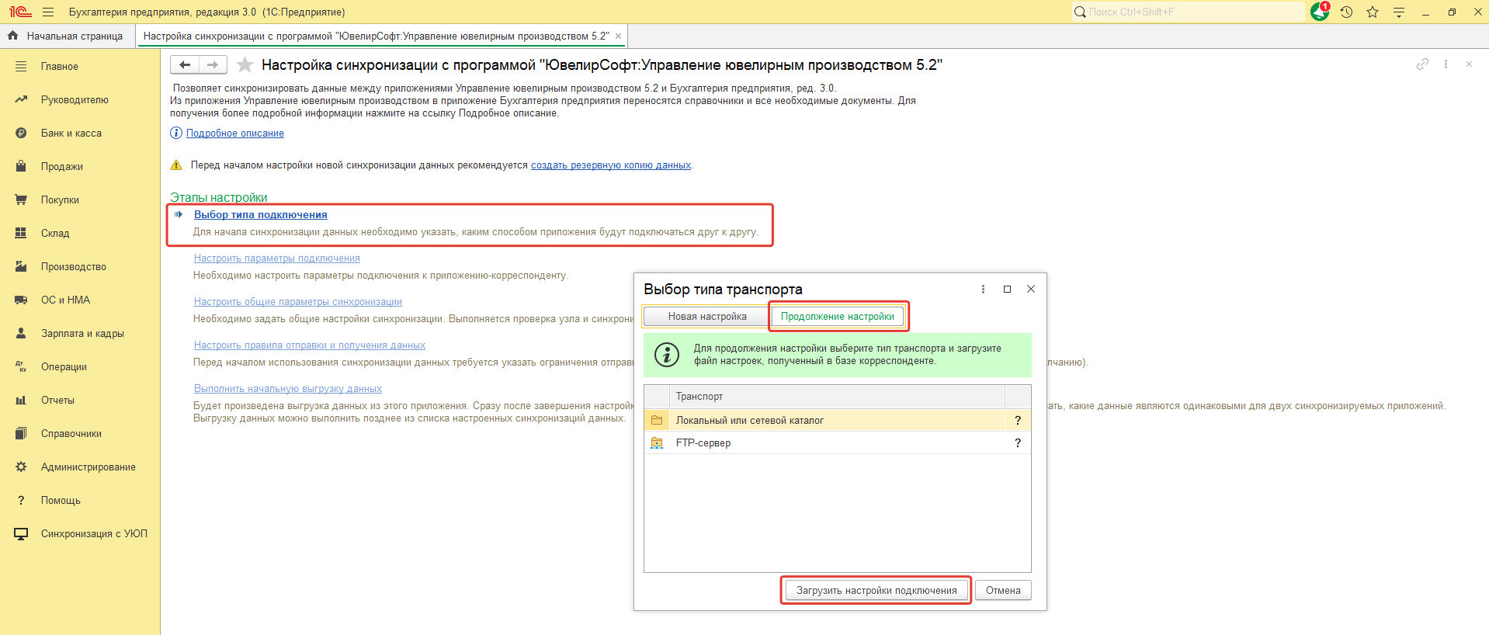Open Руководителю section
The image size is (1489, 635).
click(x=75, y=99)
